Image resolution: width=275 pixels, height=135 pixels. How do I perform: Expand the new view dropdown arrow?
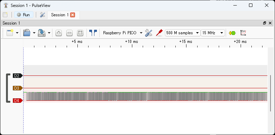point(17,33)
